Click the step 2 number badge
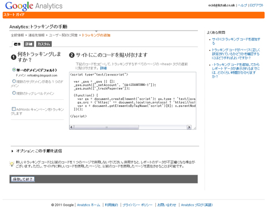The height and width of the screenshot is (224, 267). coord(72,55)
